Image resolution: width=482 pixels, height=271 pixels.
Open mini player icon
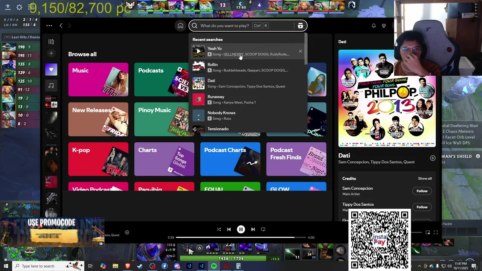(x=428, y=233)
